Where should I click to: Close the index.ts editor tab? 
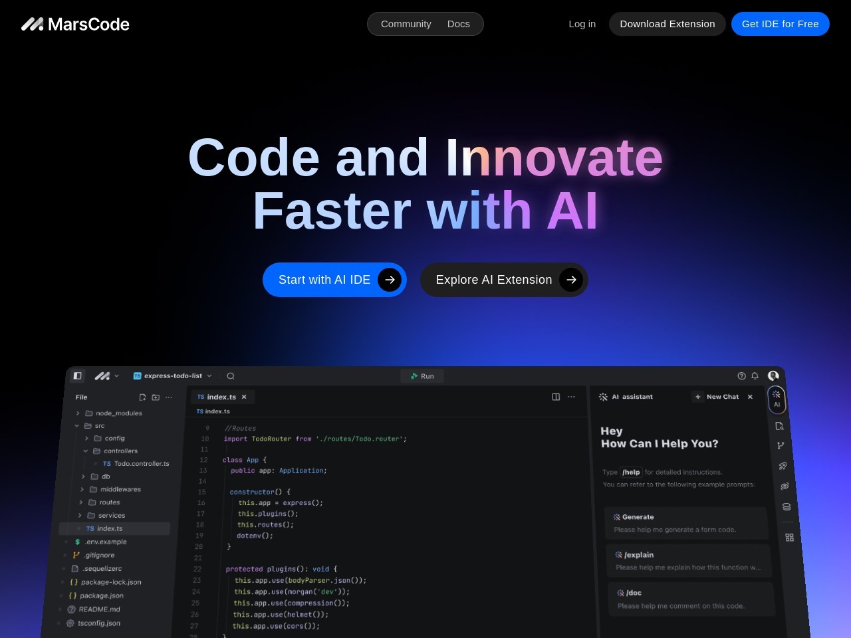244,397
